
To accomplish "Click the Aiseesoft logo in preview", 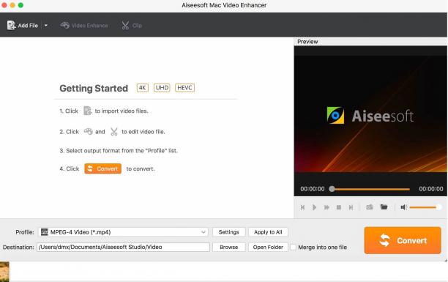I will pos(370,116).
